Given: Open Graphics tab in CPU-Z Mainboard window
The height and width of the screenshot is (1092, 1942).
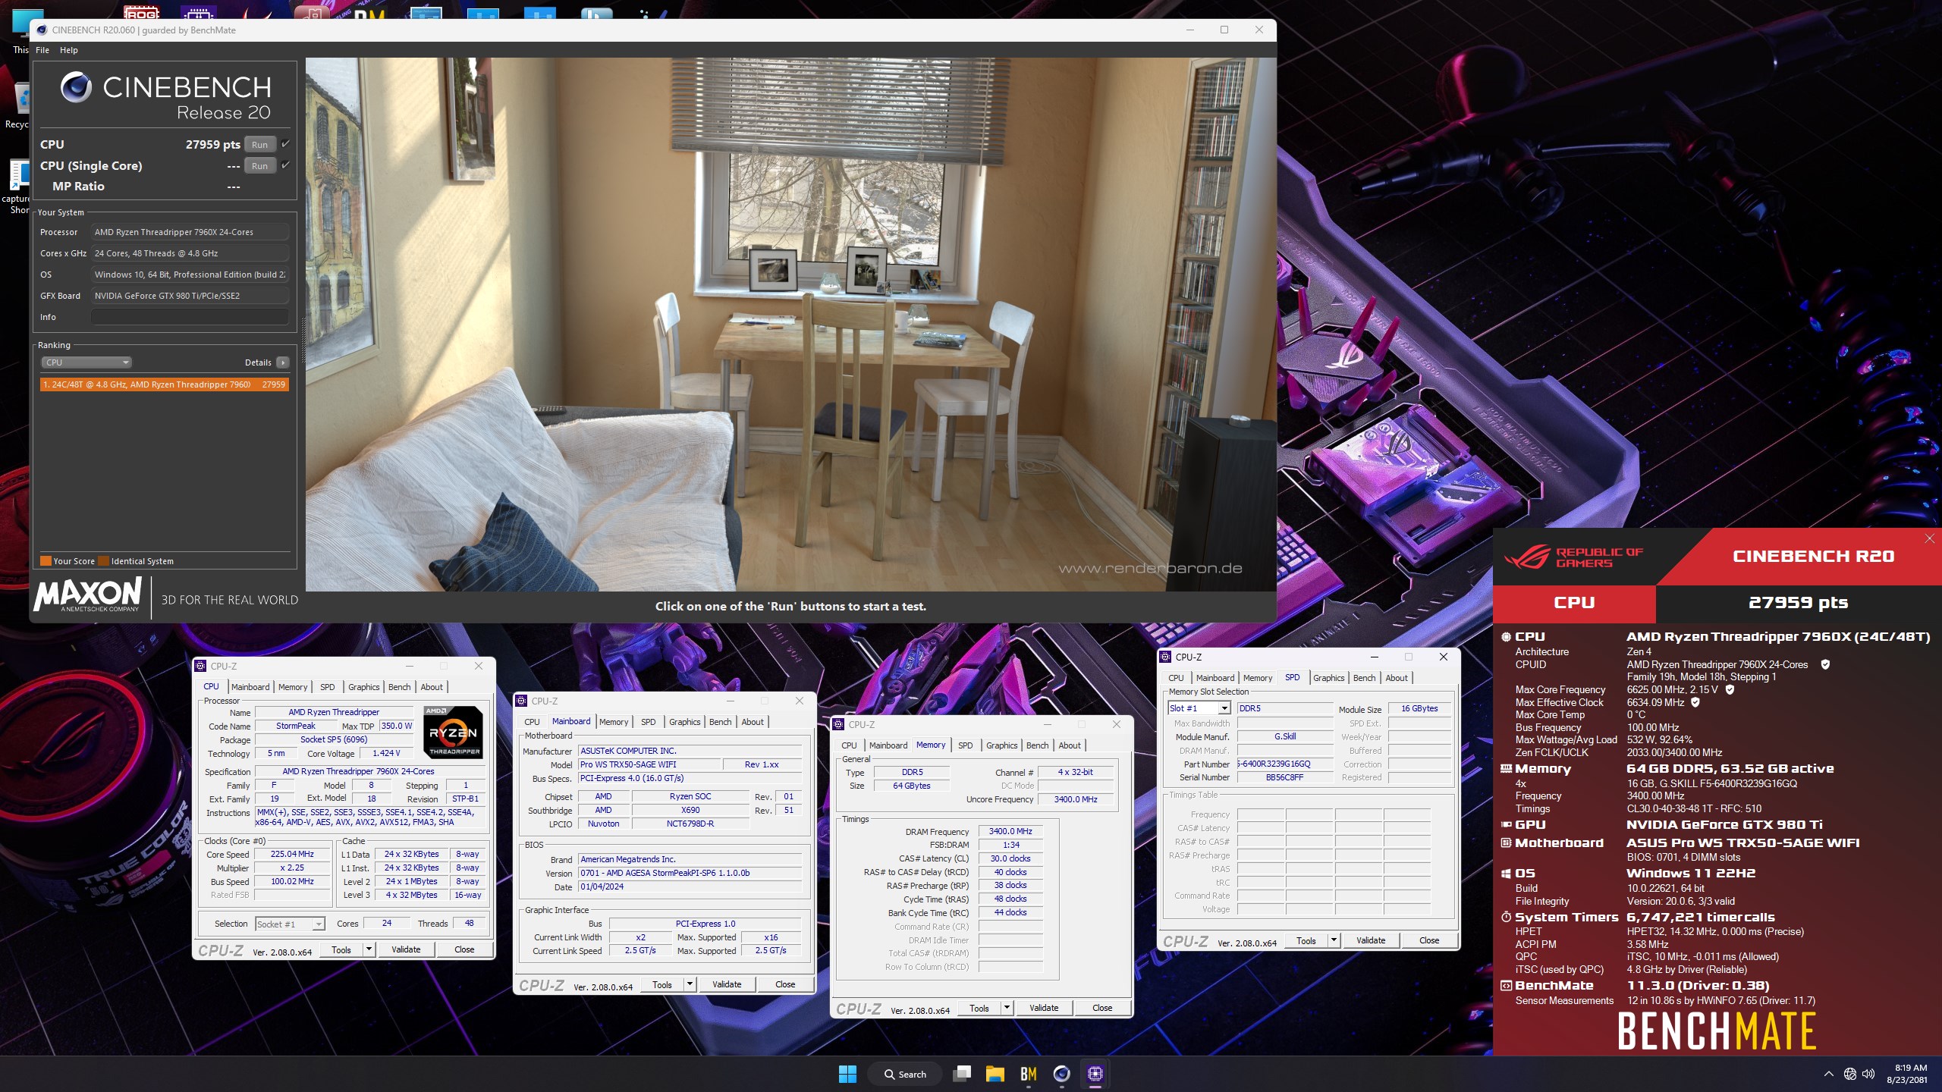Looking at the screenshot, I should point(684,722).
